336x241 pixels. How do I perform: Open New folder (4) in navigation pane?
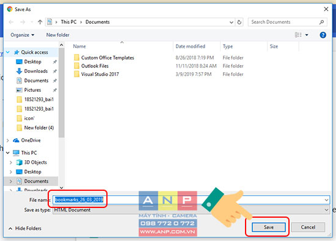(38, 128)
